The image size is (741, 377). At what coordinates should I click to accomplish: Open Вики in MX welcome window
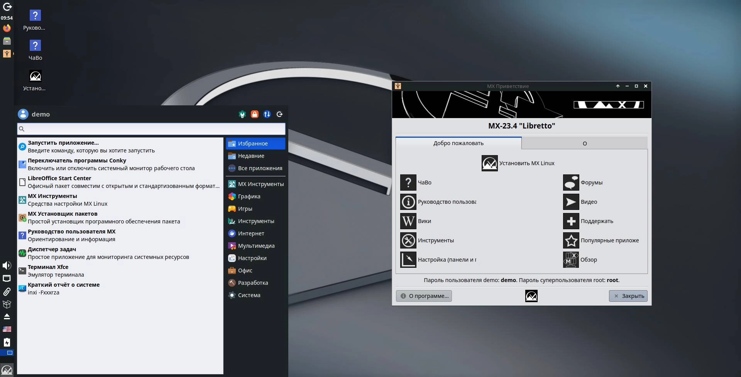pyautogui.click(x=416, y=221)
